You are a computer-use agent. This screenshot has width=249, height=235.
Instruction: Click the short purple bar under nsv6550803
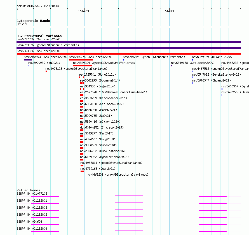(28, 60)
